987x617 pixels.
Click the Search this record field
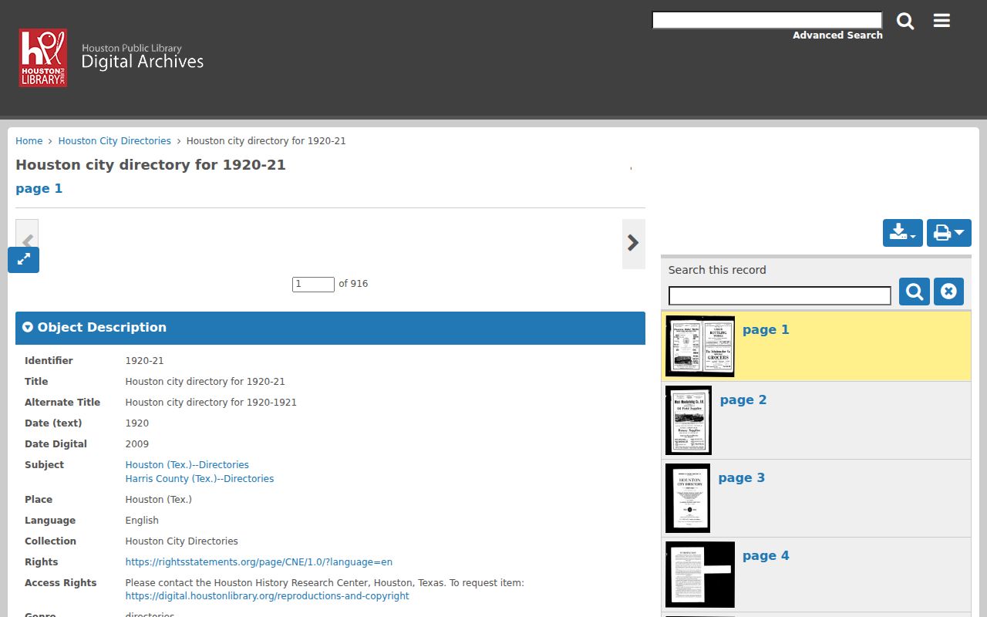point(780,295)
